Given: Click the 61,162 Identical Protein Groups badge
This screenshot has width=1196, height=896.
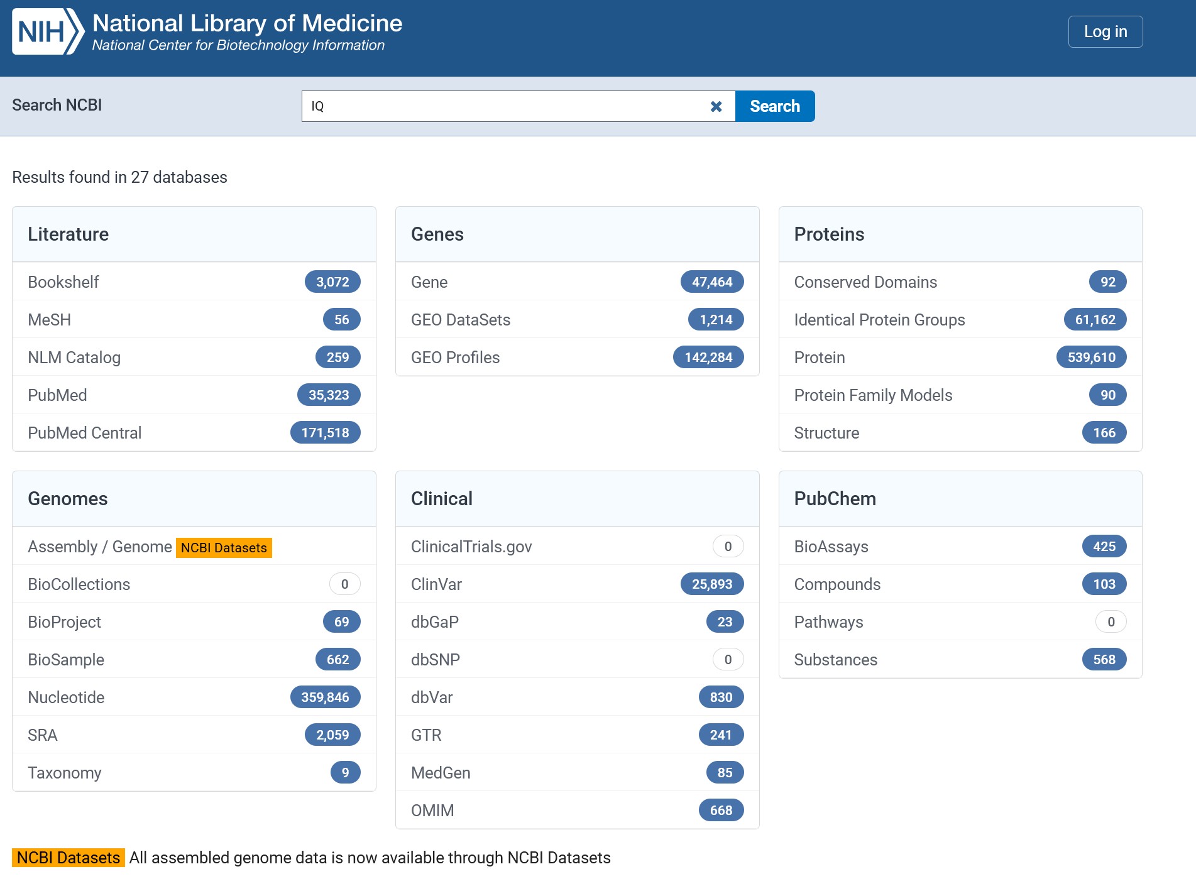Looking at the screenshot, I should pos(1095,320).
